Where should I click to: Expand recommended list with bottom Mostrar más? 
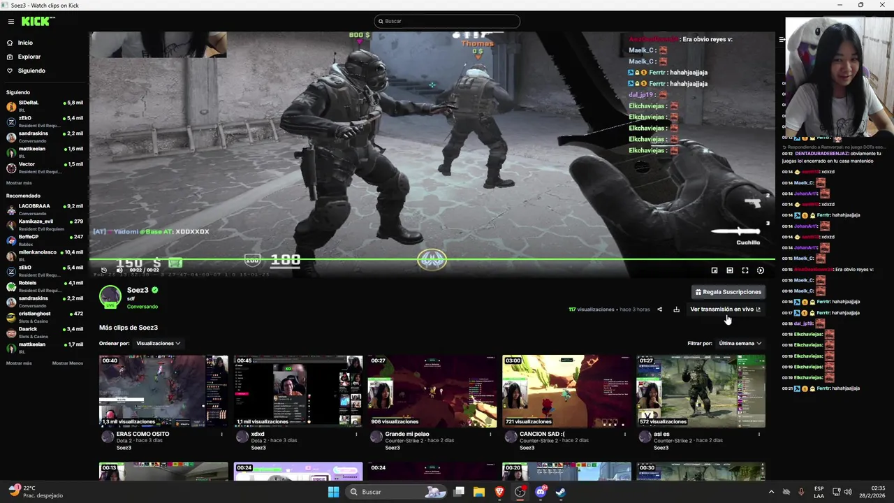coord(19,363)
